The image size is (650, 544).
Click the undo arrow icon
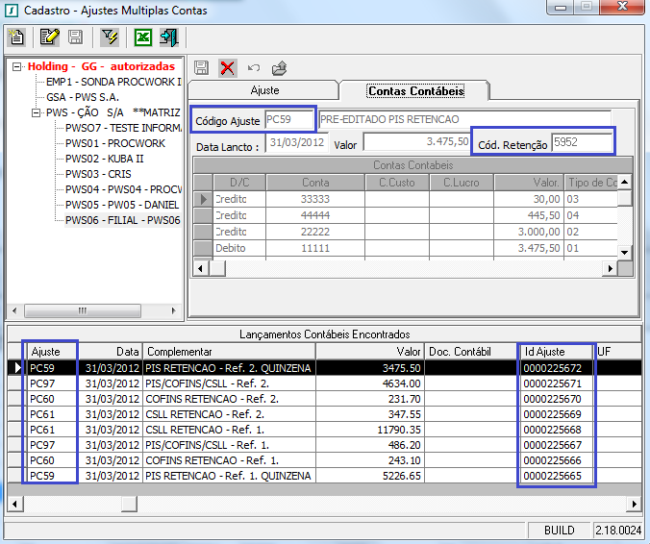[x=254, y=67]
